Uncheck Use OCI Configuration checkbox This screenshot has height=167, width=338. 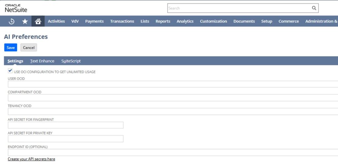[10, 70]
